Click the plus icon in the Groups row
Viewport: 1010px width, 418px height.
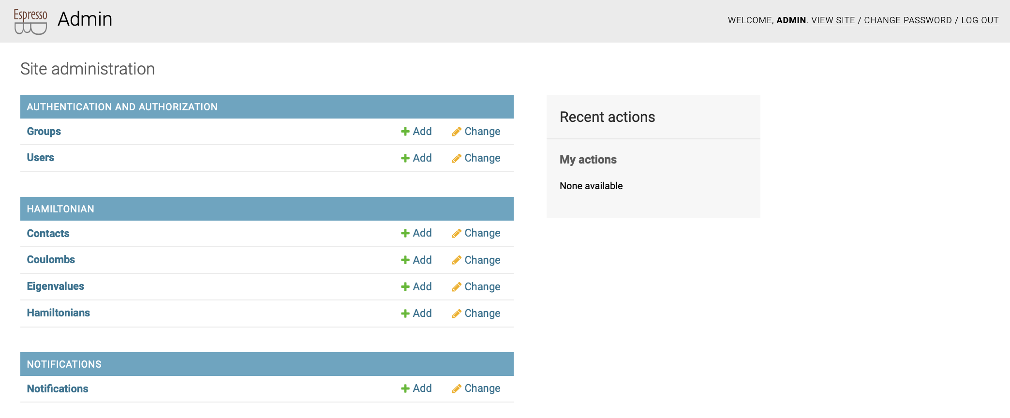[x=405, y=132]
